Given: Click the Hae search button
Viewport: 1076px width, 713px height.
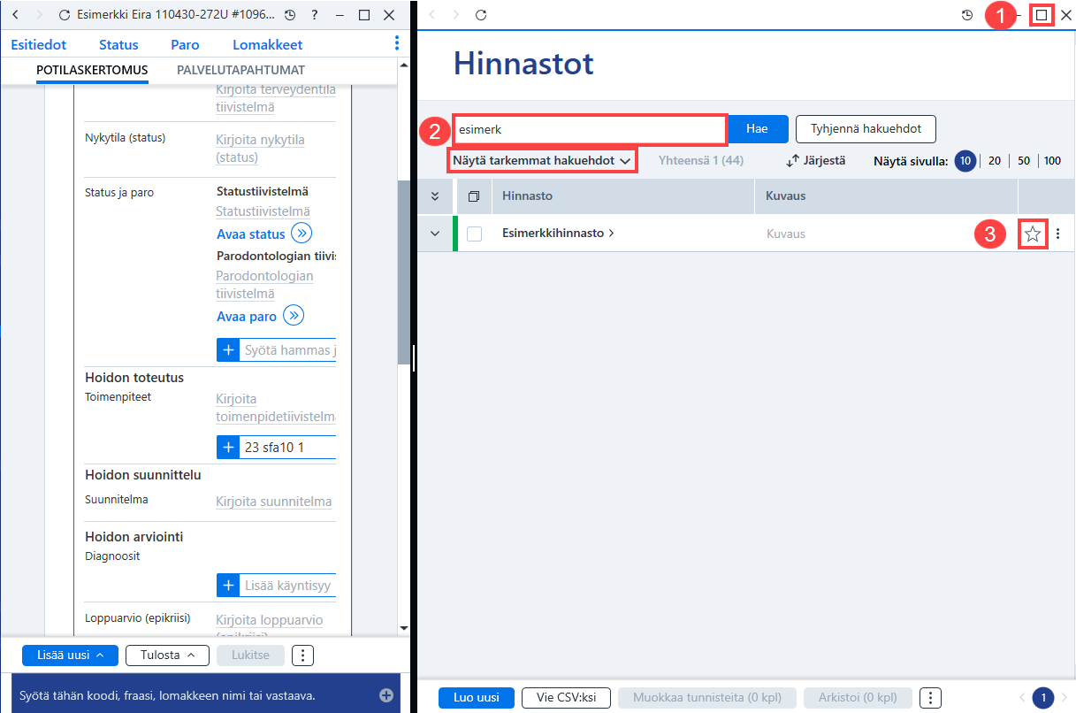Looking at the screenshot, I should pyautogui.click(x=757, y=128).
